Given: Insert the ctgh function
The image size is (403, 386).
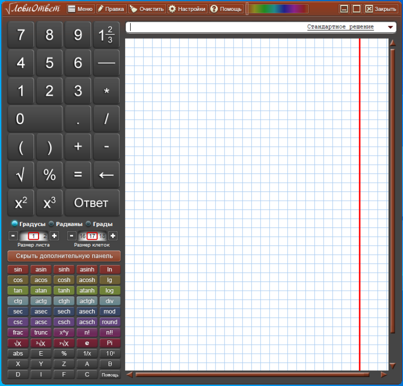Looking at the screenshot, I should click(64, 301).
